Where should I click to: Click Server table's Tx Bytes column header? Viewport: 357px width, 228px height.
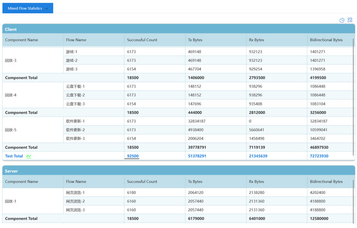(x=194, y=181)
